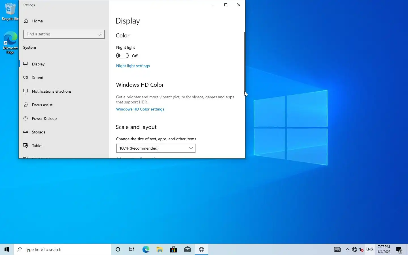Screen dimensions: 408x255
Task: Click the System category label
Action: 29,47
